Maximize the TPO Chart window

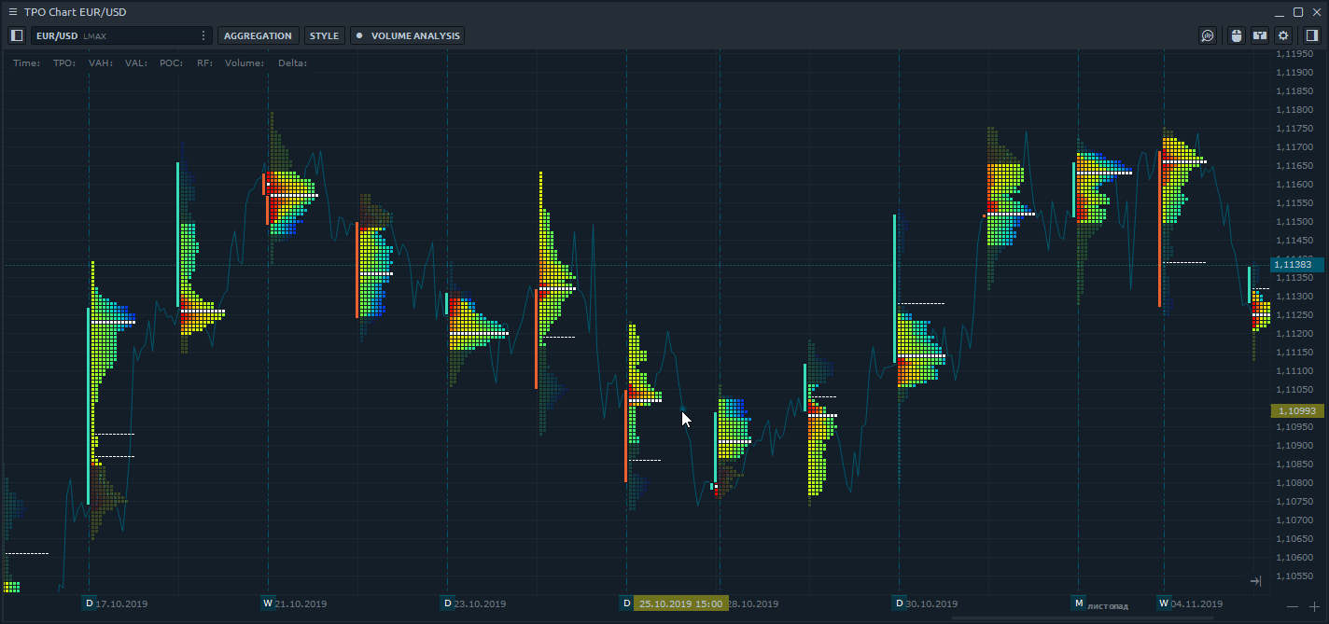tap(1298, 12)
